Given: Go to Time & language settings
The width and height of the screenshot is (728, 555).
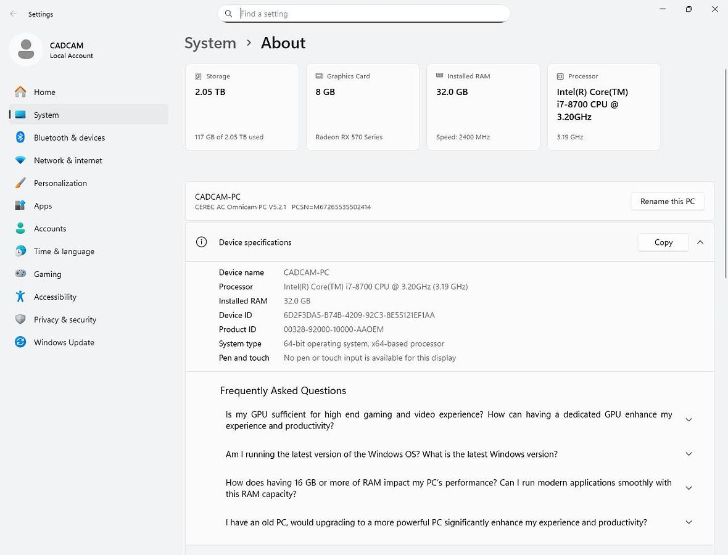Looking at the screenshot, I should (64, 252).
